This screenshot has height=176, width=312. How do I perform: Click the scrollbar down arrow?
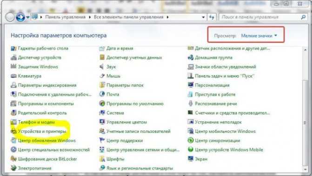pyautogui.click(x=305, y=169)
